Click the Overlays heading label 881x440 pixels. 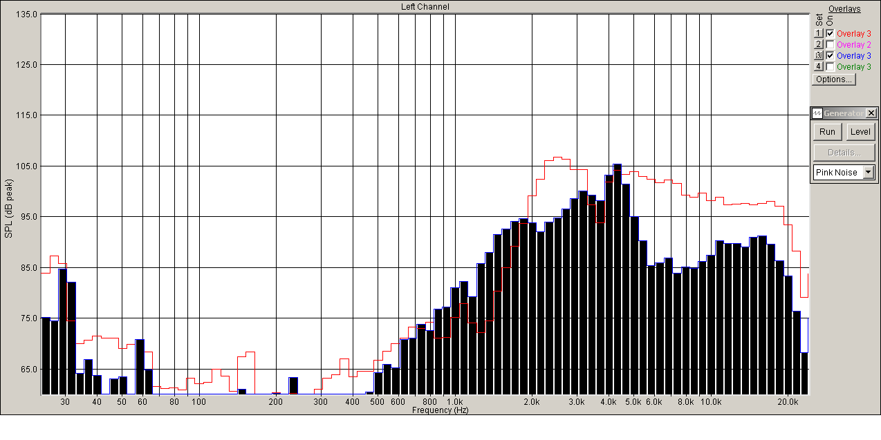[844, 9]
